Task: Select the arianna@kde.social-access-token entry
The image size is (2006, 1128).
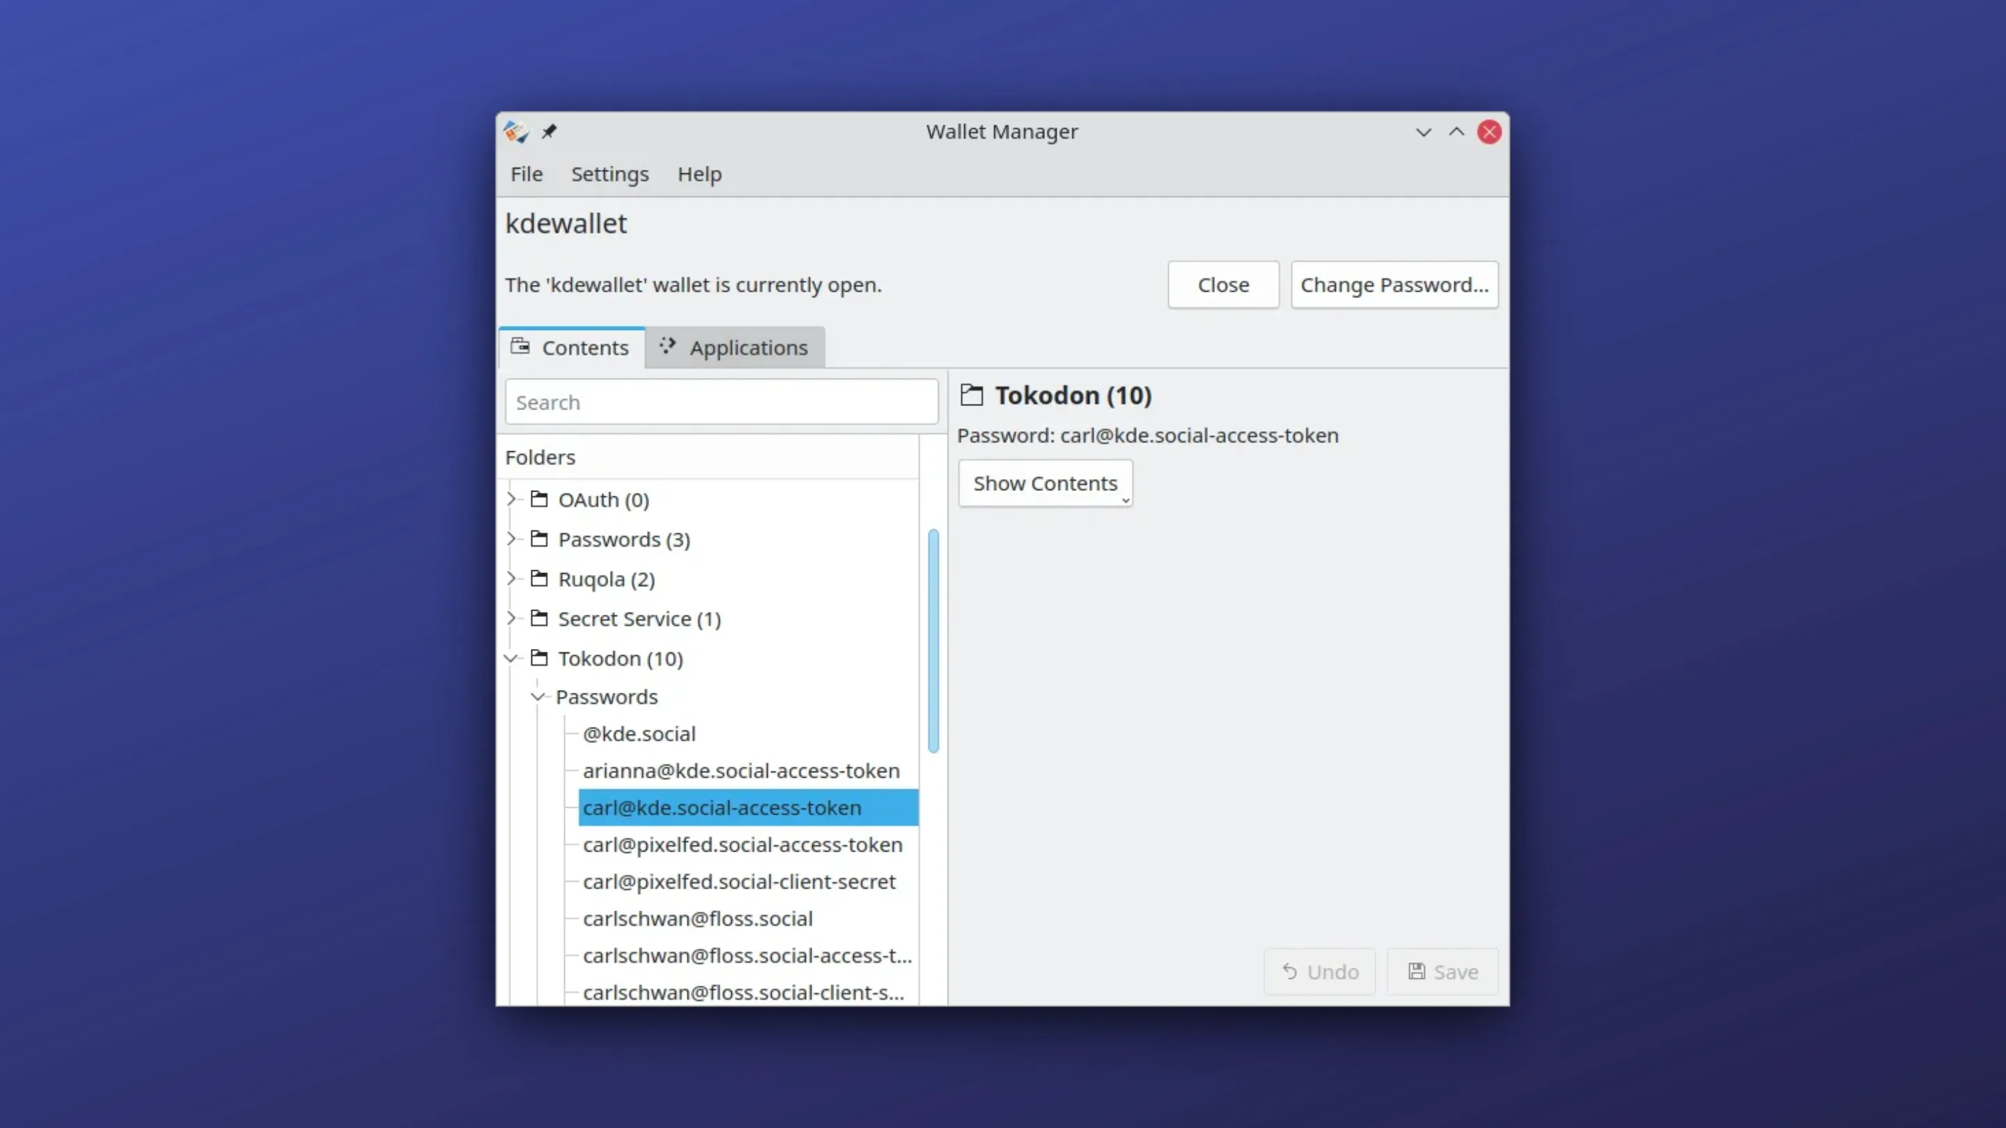Action: [740, 771]
